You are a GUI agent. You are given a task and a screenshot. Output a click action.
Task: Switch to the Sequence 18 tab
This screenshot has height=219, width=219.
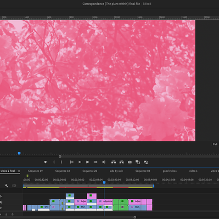63,171
